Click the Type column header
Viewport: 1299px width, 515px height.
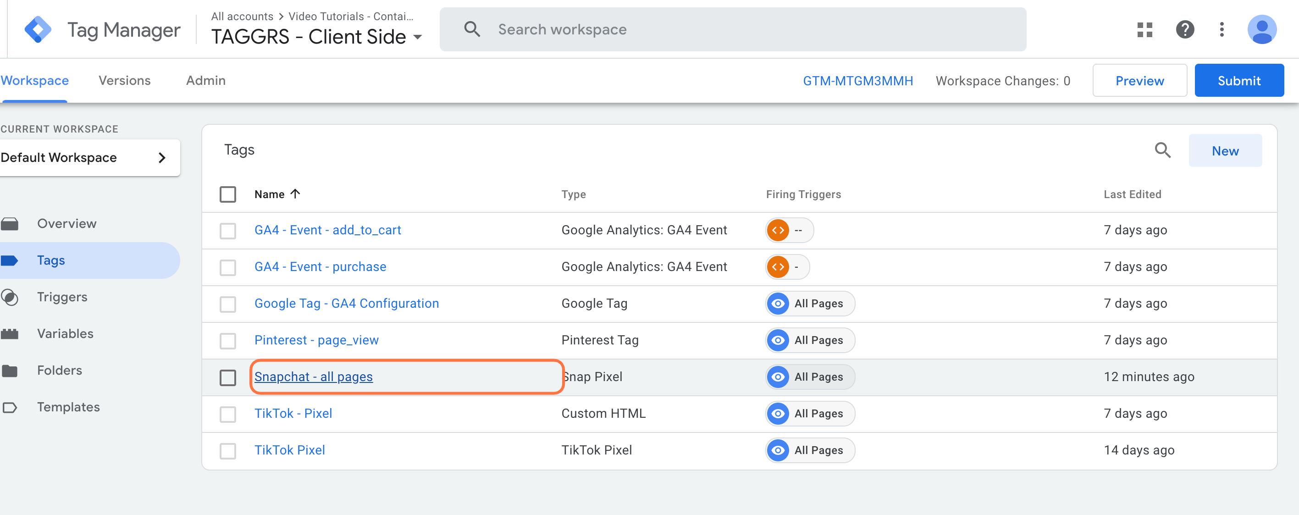click(573, 194)
